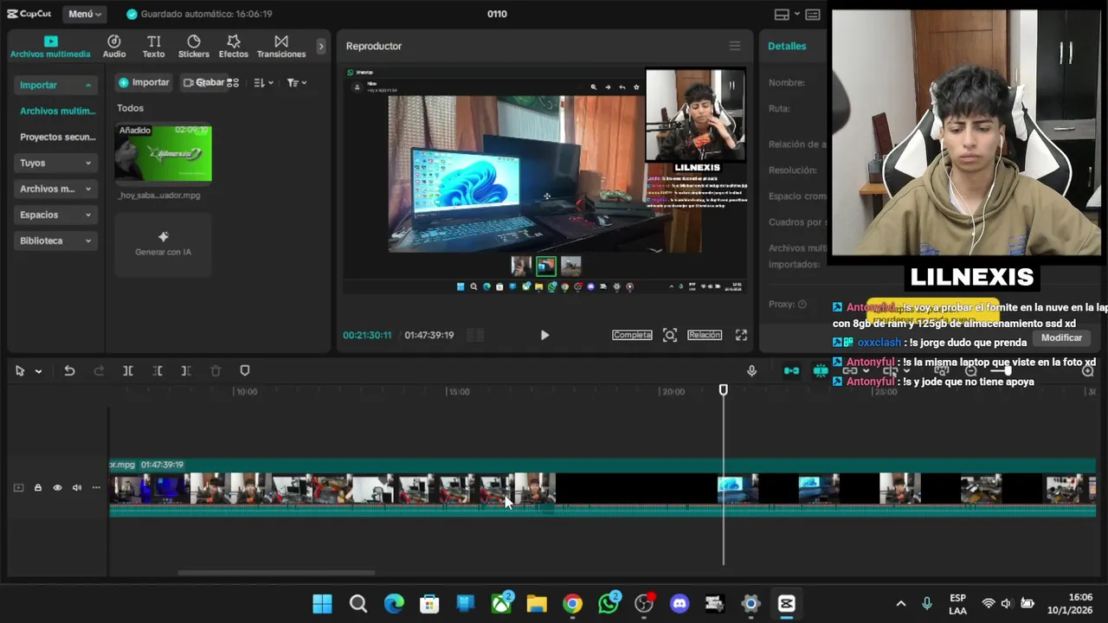Zoom in on the timeline
This screenshot has width=1108, height=623.
coord(1087,370)
